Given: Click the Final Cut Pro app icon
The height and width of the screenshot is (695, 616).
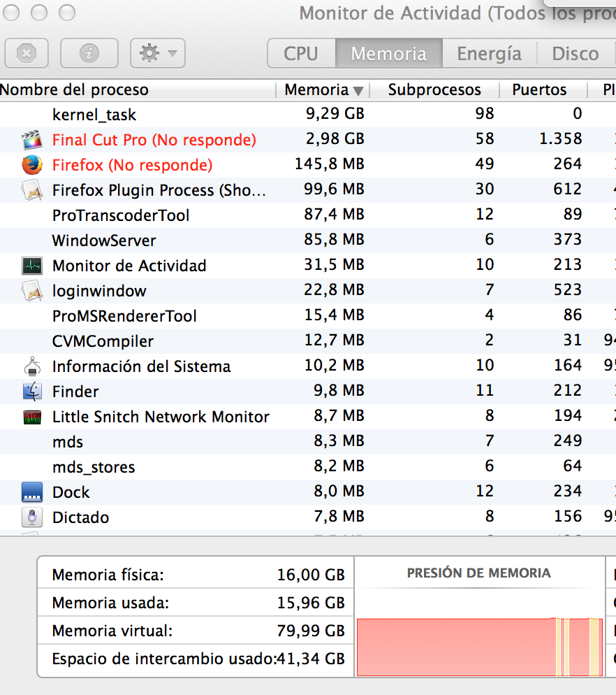Looking at the screenshot, I should (x=32, y=140).
